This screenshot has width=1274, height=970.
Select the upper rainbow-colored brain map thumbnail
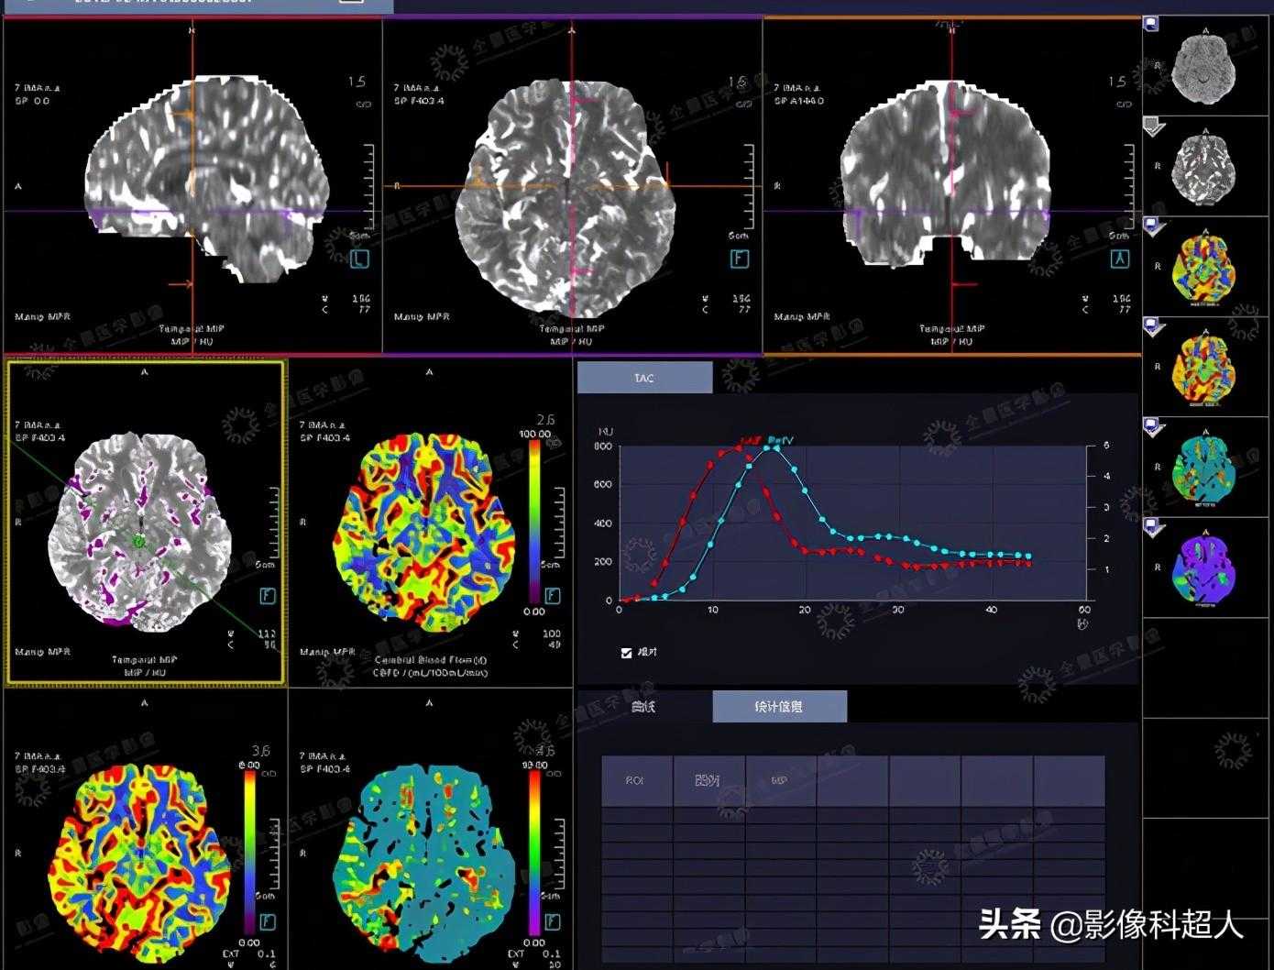click(1205, 268)
